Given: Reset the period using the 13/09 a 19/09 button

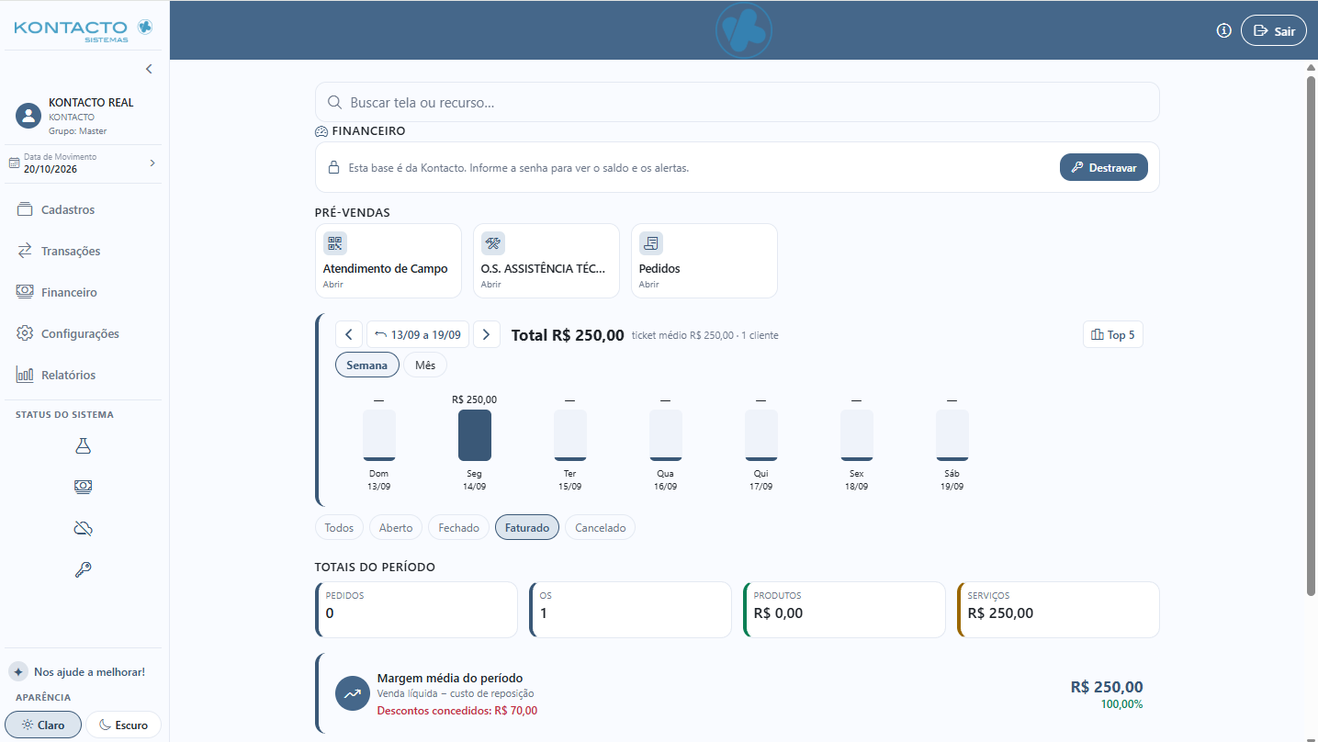Looking at the screenshot, I should 418,334.
